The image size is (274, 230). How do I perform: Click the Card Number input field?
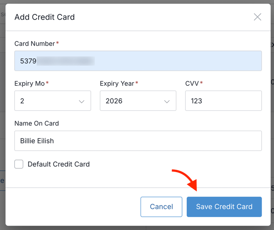coord(138,61)
